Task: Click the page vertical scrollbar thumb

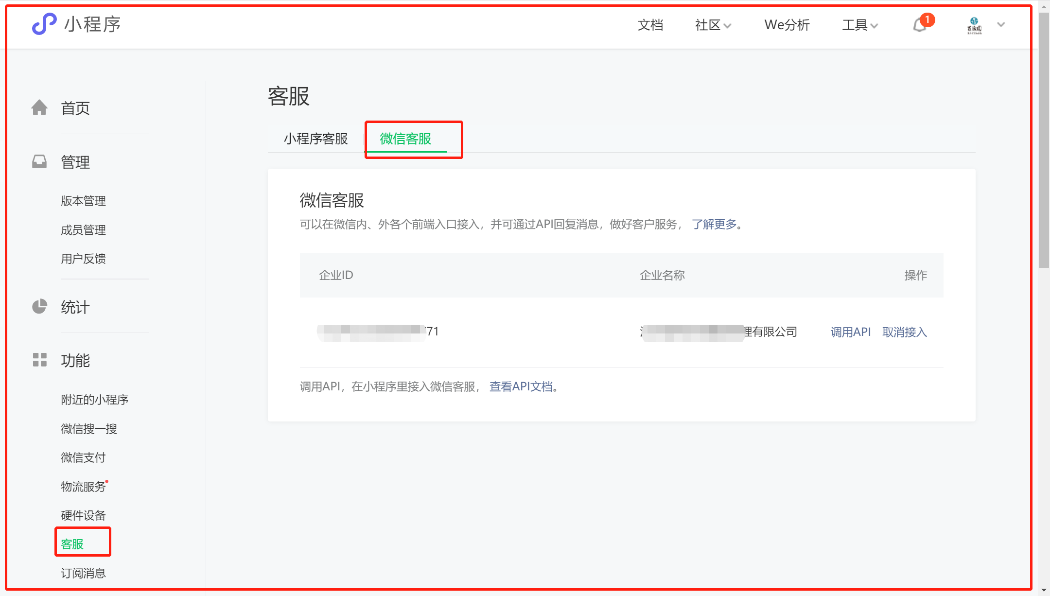Action: [1044, 140]
